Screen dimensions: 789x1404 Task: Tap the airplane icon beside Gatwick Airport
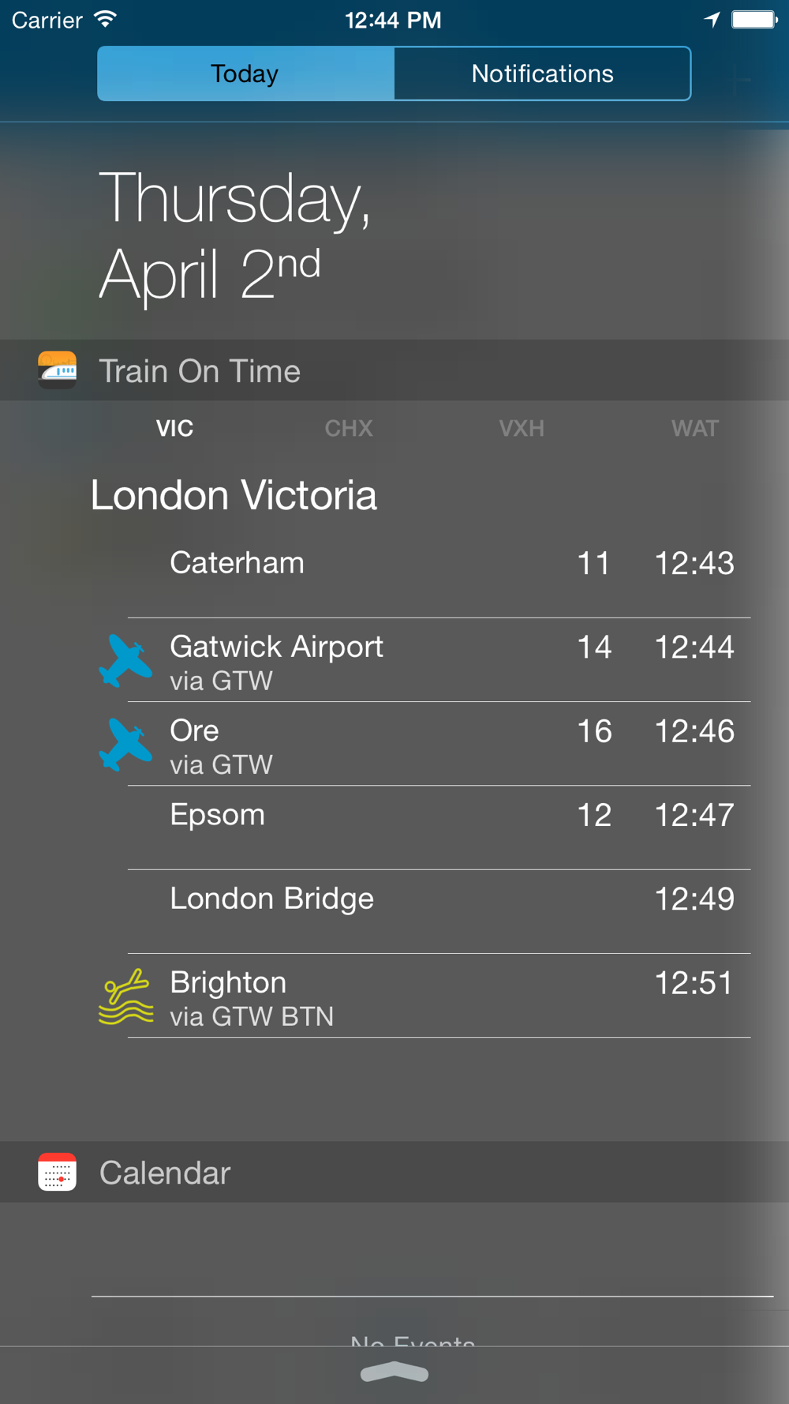125,661
